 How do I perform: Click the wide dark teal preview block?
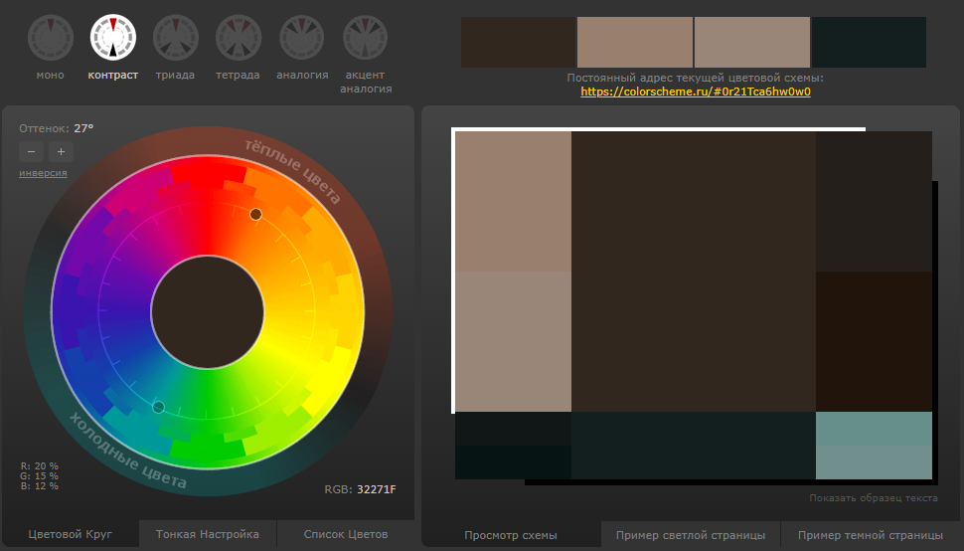click(694, 446)
